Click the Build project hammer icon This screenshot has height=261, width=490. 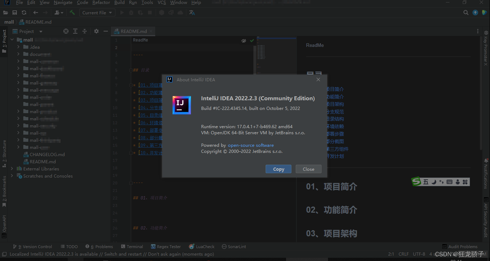click(x=72, y=13)
